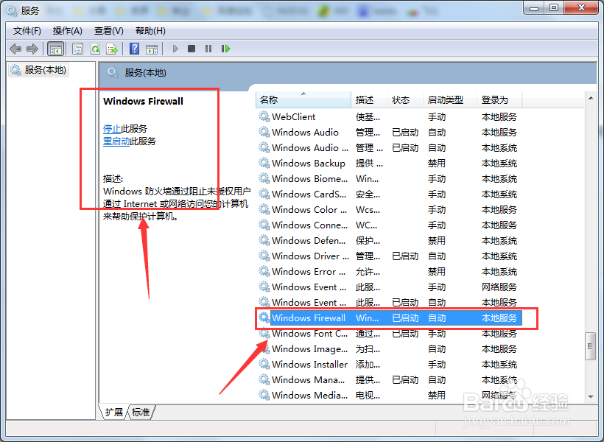The image size is (604, 442).
Task: Click gear icon of Windows Installer row
Action: [x=264, y=364]
